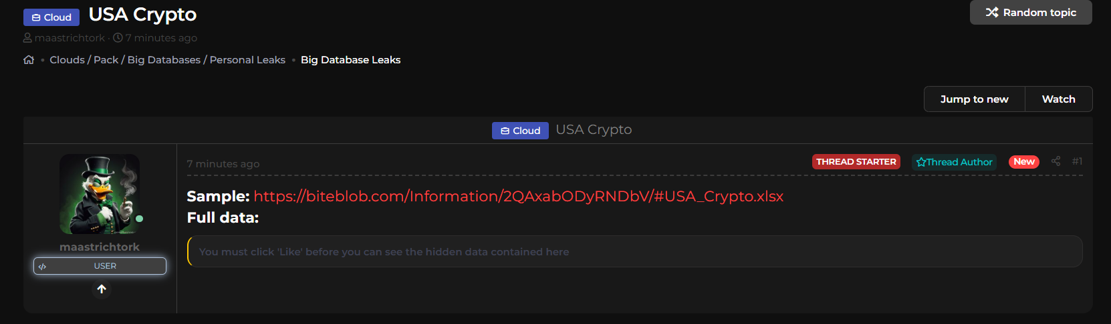Open the #1 post permalink
The image size is (1111, 324).
click(1077, 161)
